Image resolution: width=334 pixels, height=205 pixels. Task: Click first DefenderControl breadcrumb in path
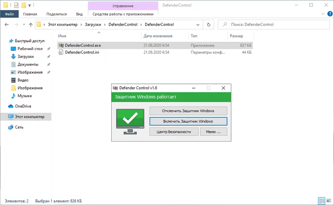[x=123, y=24]
